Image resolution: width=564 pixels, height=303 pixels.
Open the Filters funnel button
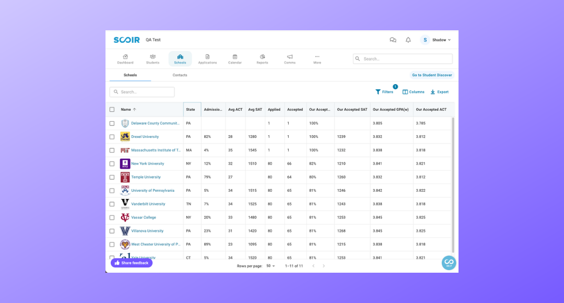[384, 92]
